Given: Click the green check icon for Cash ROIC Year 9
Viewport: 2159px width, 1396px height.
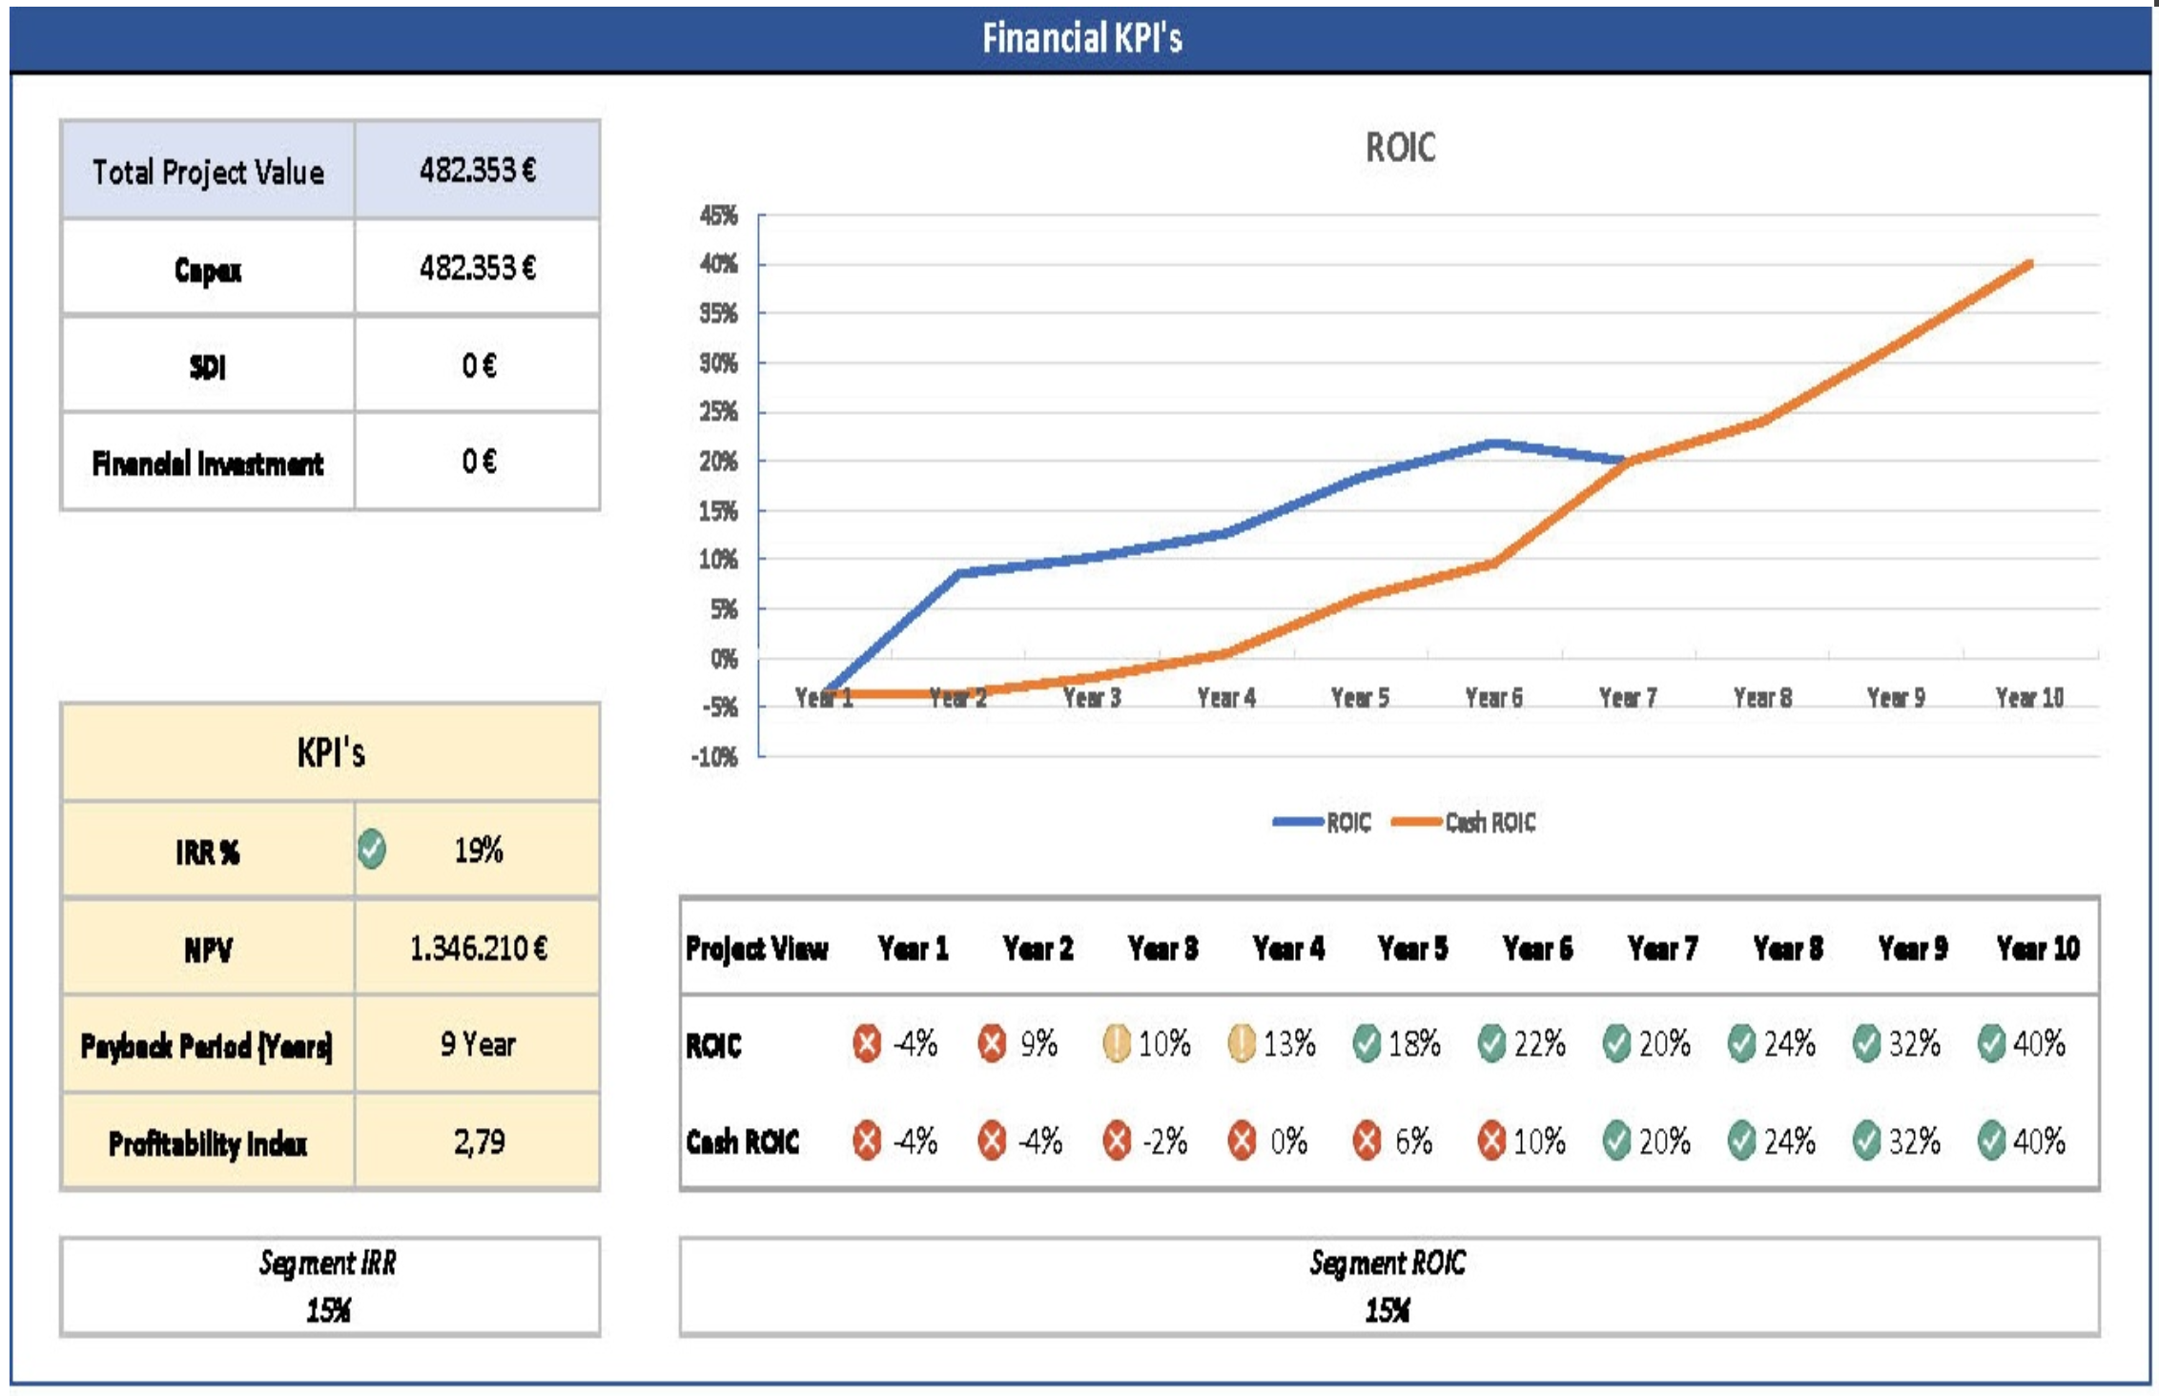Looking at the screenshot, I should (x=1865, y=1140).
